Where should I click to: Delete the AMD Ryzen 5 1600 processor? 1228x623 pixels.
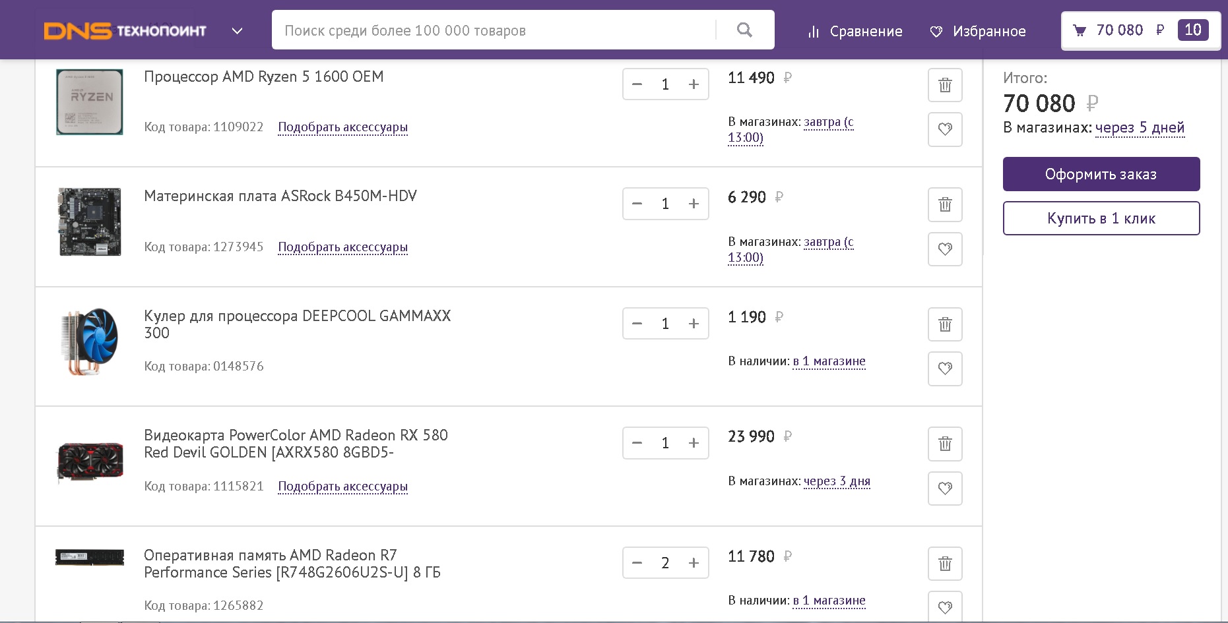(945, 85)
